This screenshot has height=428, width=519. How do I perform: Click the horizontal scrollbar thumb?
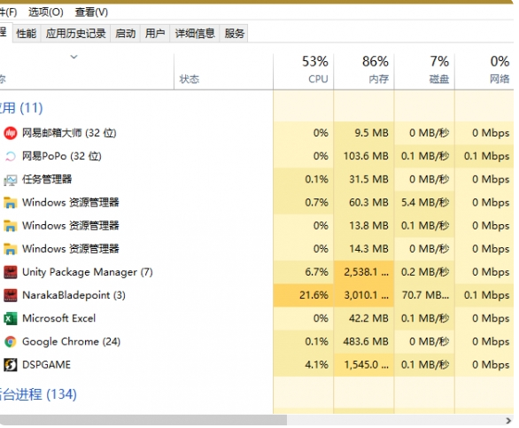tap(143, 420)
